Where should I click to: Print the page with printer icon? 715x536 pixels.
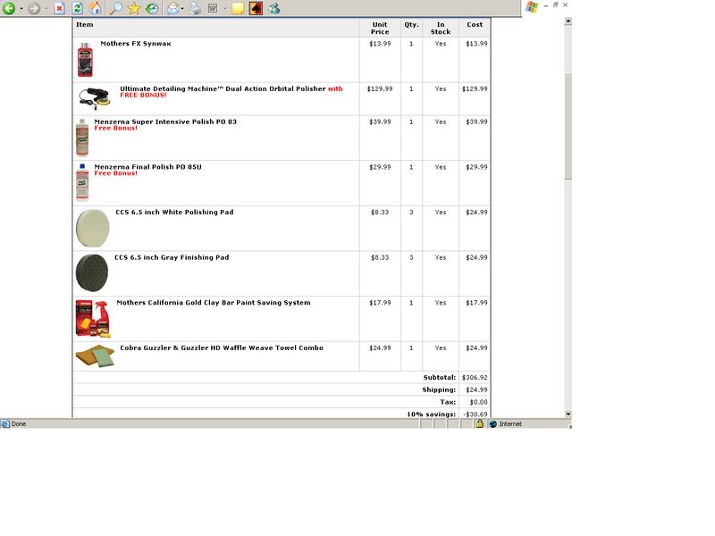pos(195,8)
